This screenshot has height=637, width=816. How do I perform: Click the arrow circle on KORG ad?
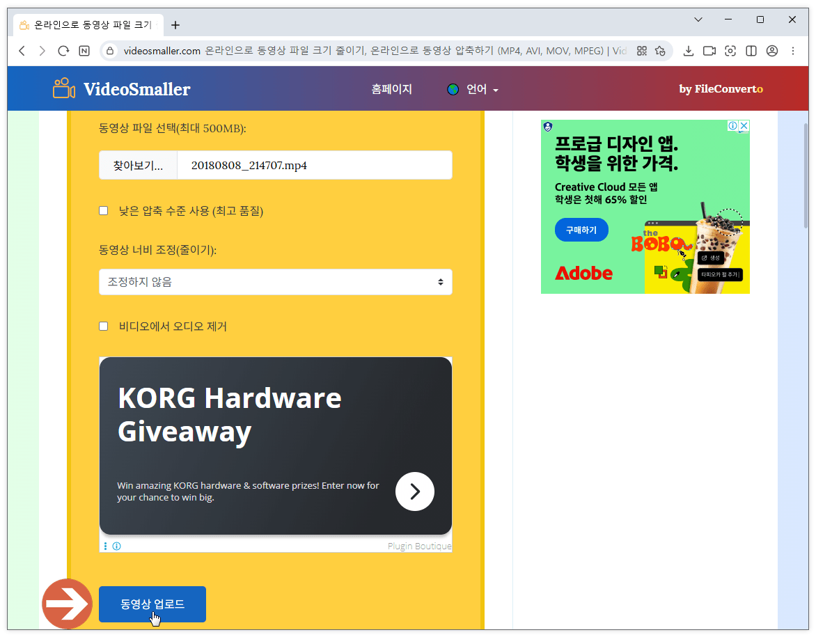point(415,491)
